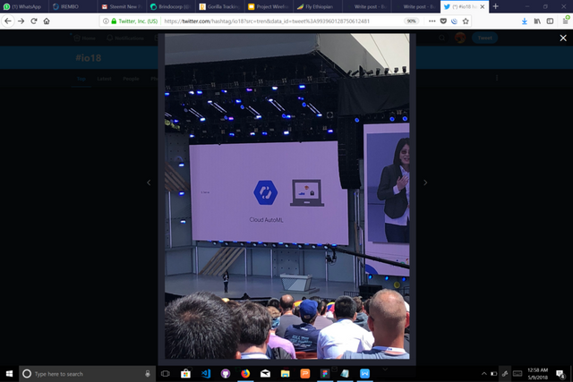The height and width of the screenshot is (382, 573).
Task: Open Task View on taskbar
Action: (x=165, y=374)
